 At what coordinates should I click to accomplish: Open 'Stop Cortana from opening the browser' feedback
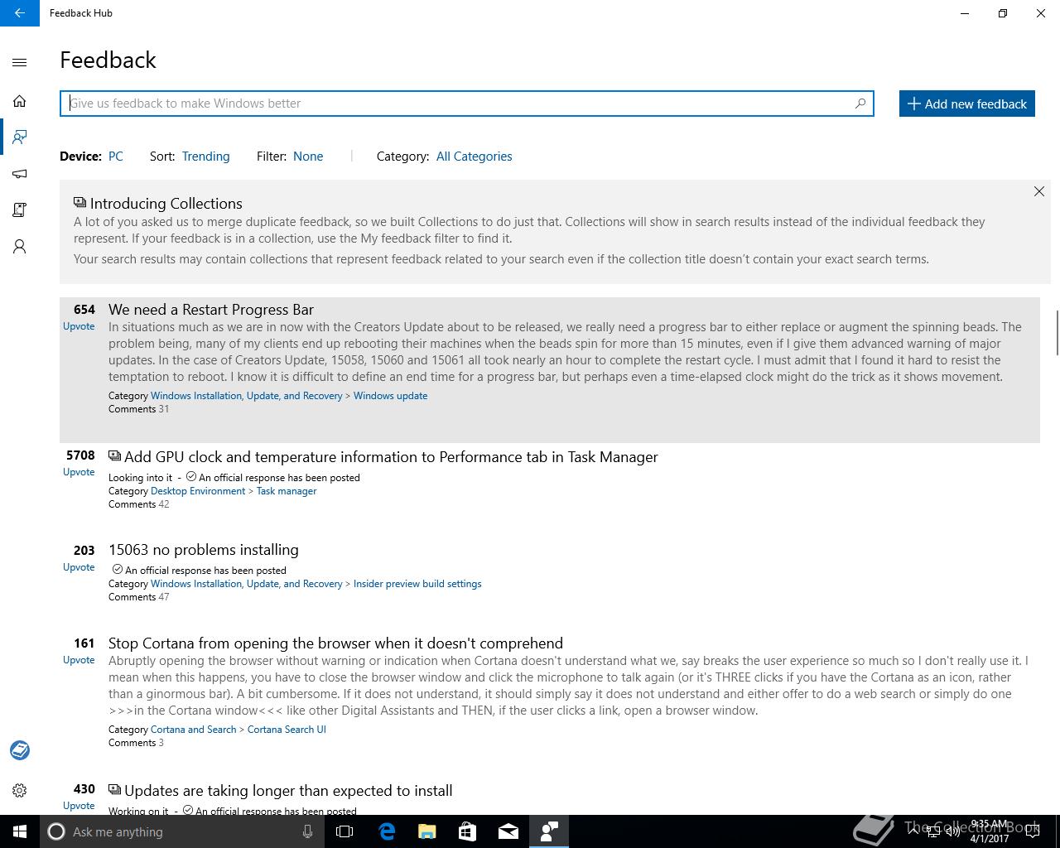click(335, 643)
